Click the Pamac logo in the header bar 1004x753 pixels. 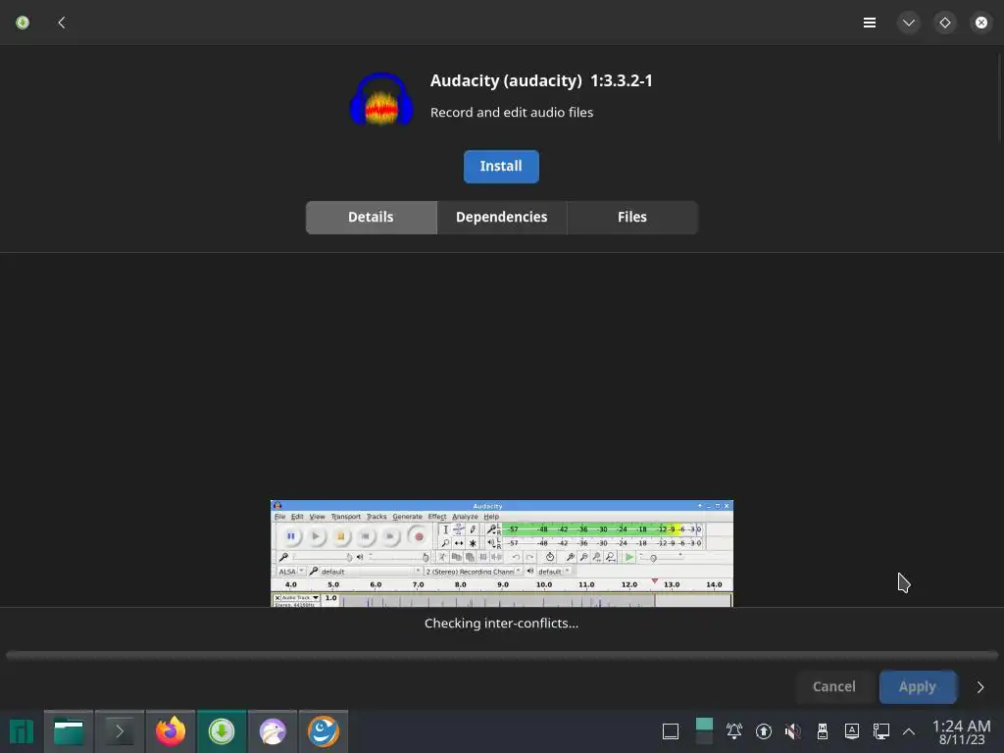[23, 24]
